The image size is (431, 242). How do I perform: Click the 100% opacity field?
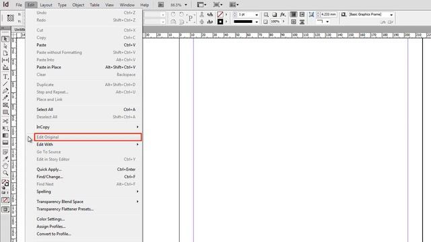pyautogui.click(x=275, y=22)
